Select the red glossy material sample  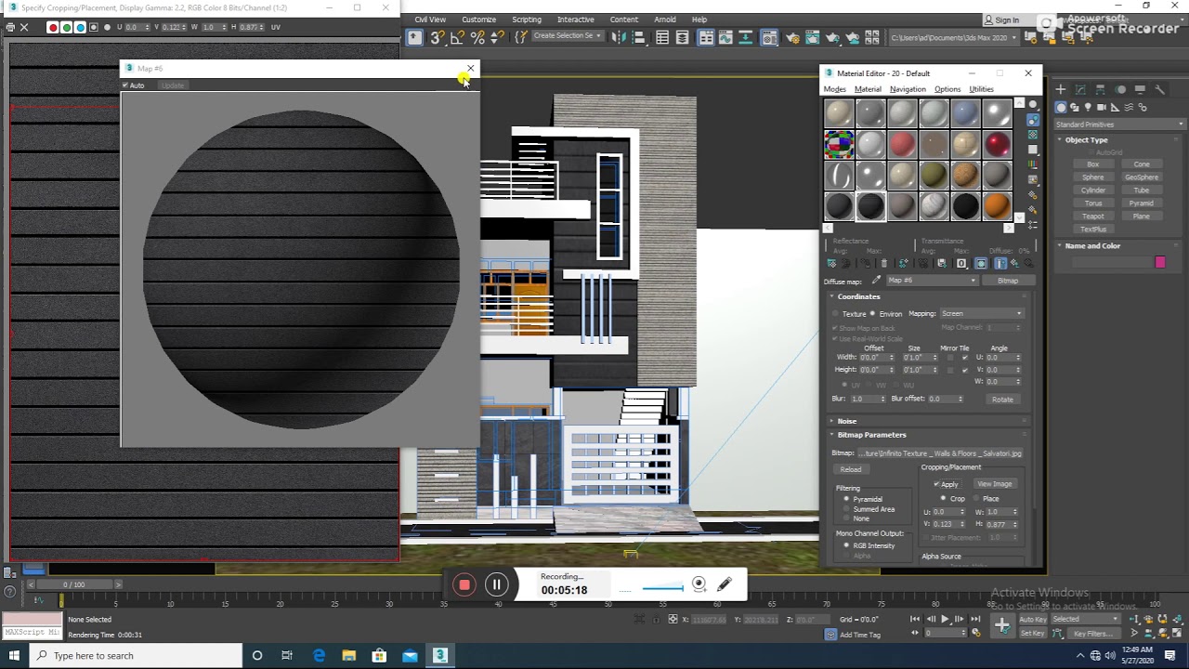997,144
